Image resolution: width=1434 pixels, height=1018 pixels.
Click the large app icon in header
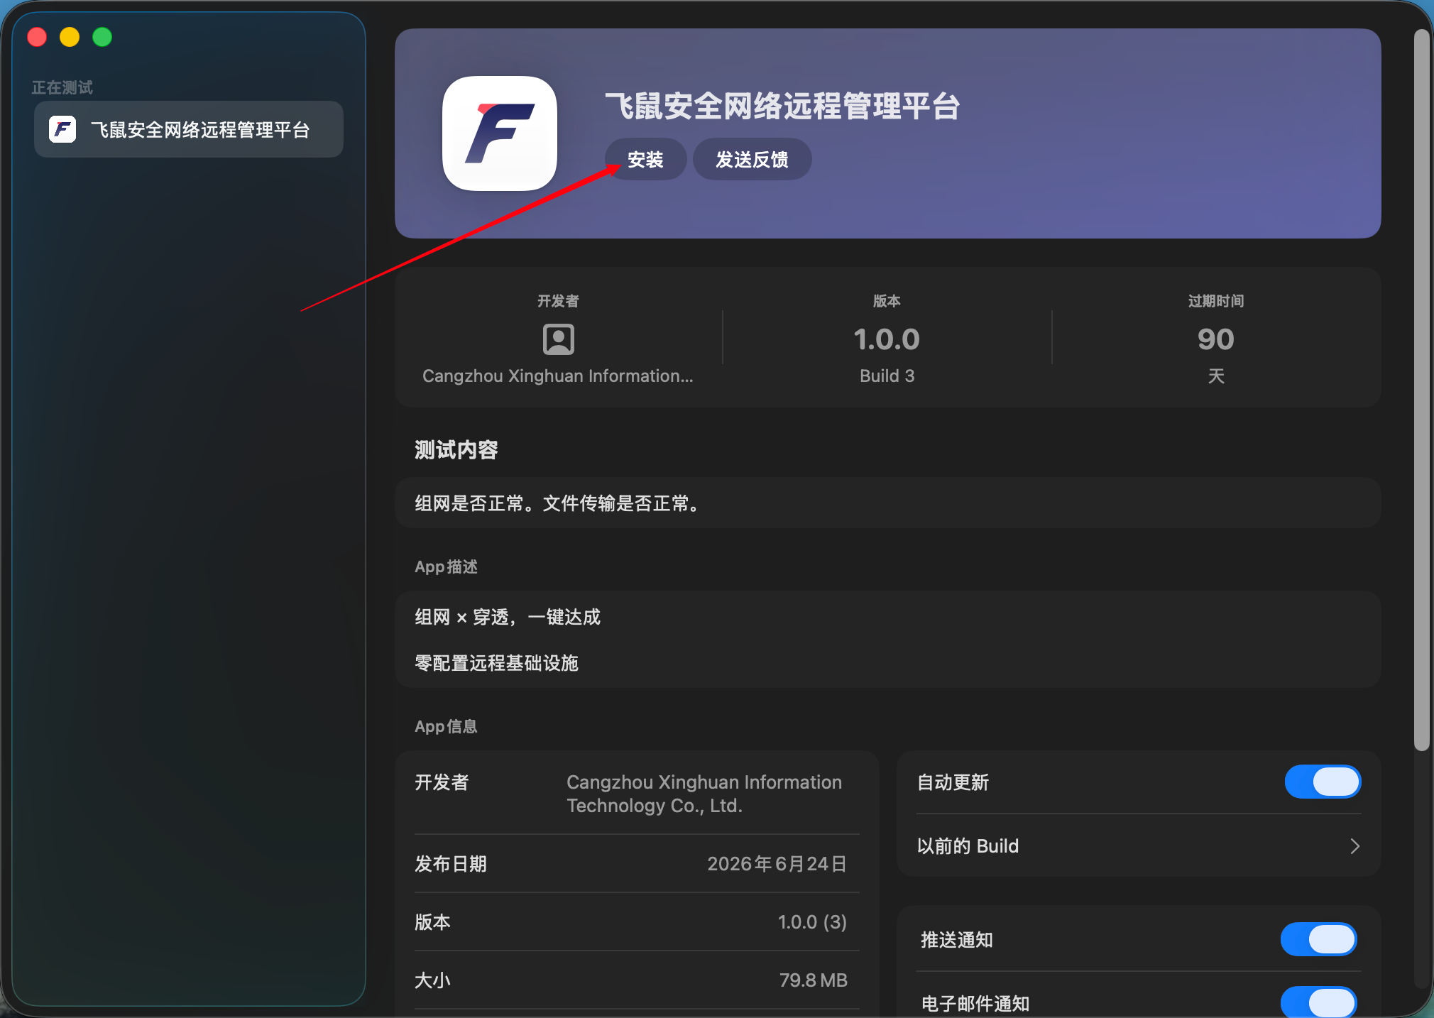pos(500,133)
